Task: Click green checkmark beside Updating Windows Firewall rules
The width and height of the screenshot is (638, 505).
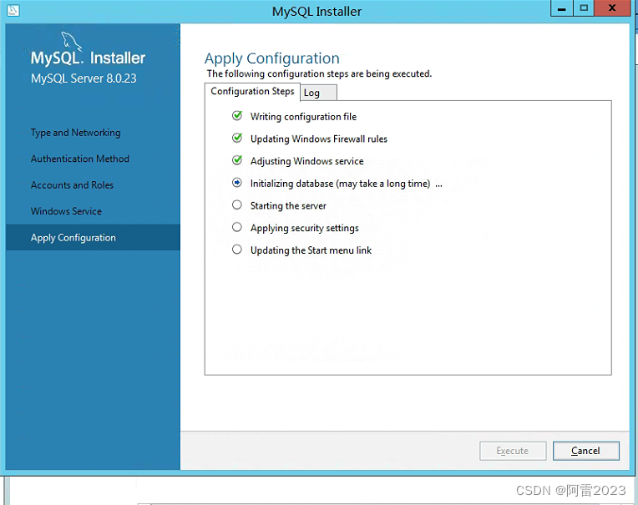Action: [237, 139]
